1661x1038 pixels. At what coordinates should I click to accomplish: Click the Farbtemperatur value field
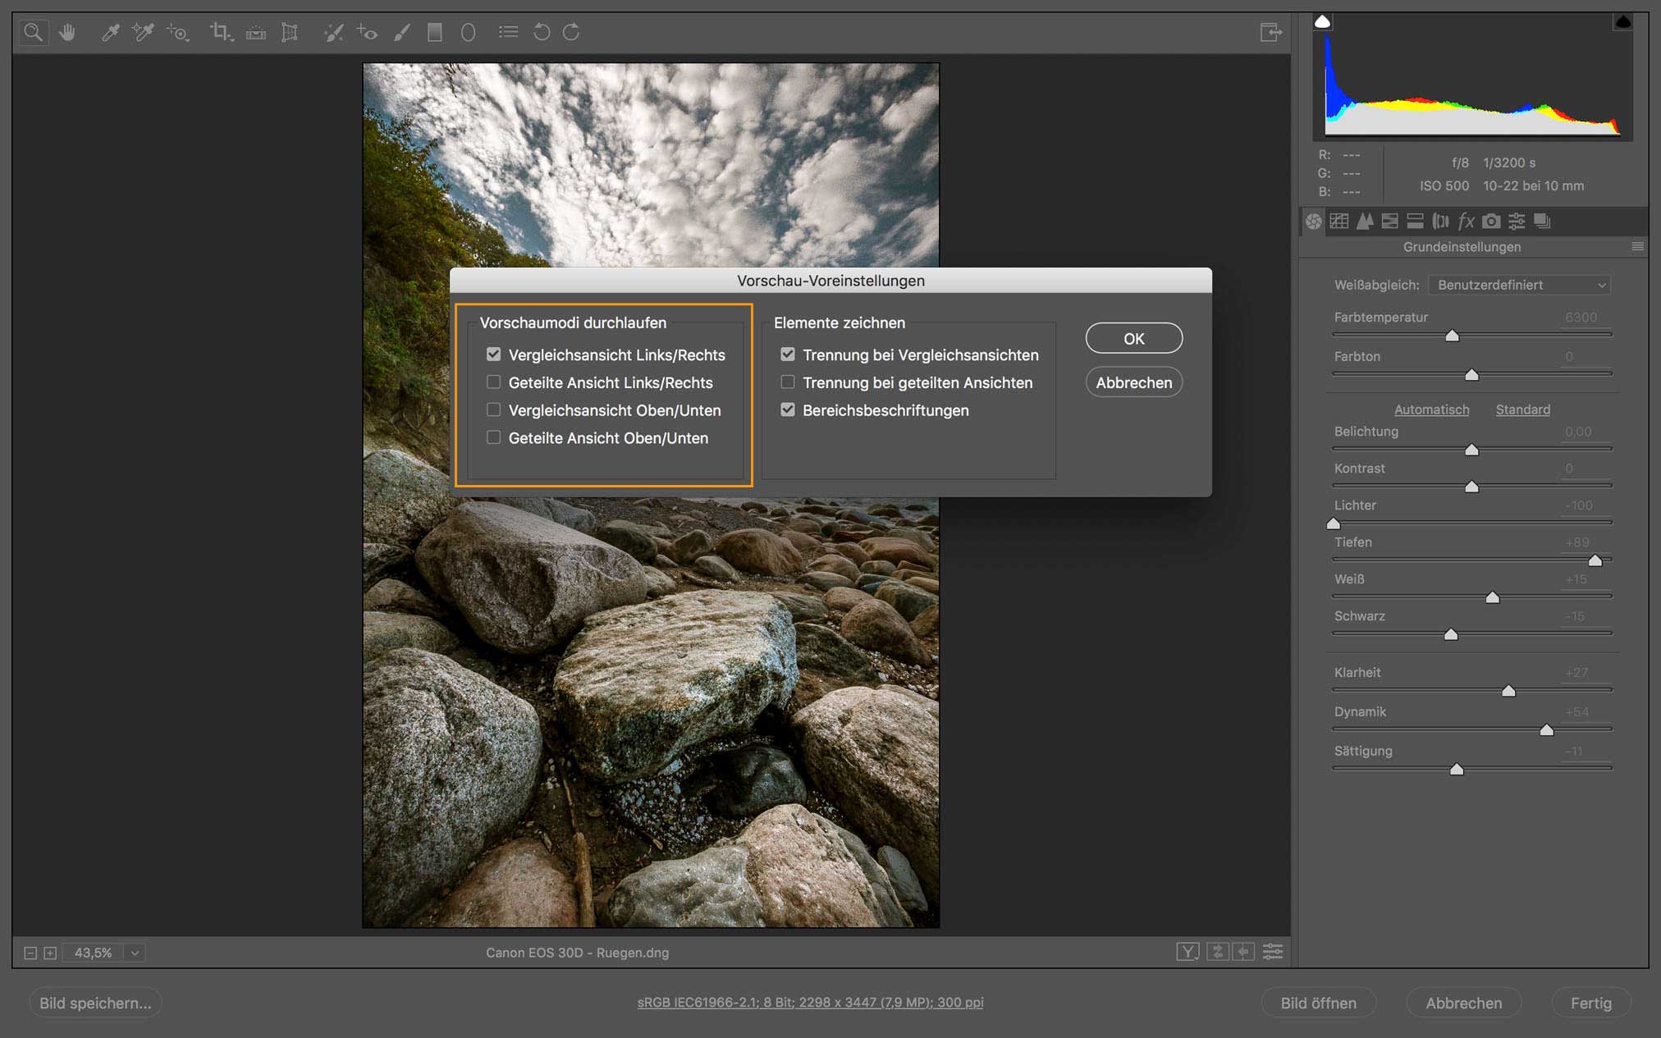[x=1581, y=318]
